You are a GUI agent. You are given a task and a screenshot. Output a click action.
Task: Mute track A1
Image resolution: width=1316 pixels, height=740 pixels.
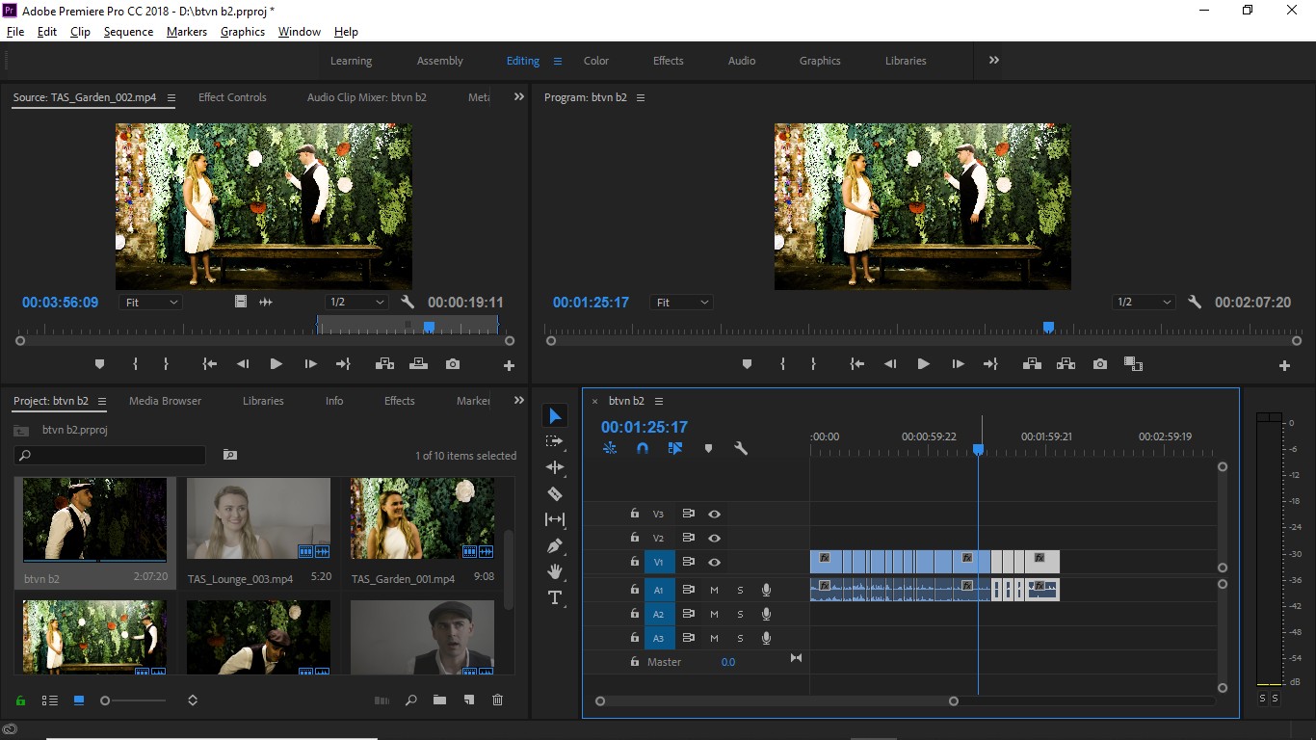715,589
